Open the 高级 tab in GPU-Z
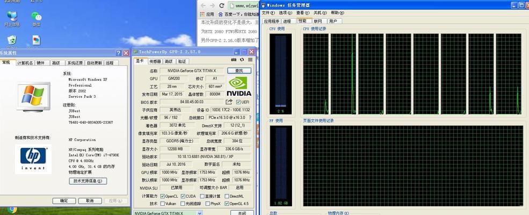This screenshot has height=215, width=529. tap(168, 61)
